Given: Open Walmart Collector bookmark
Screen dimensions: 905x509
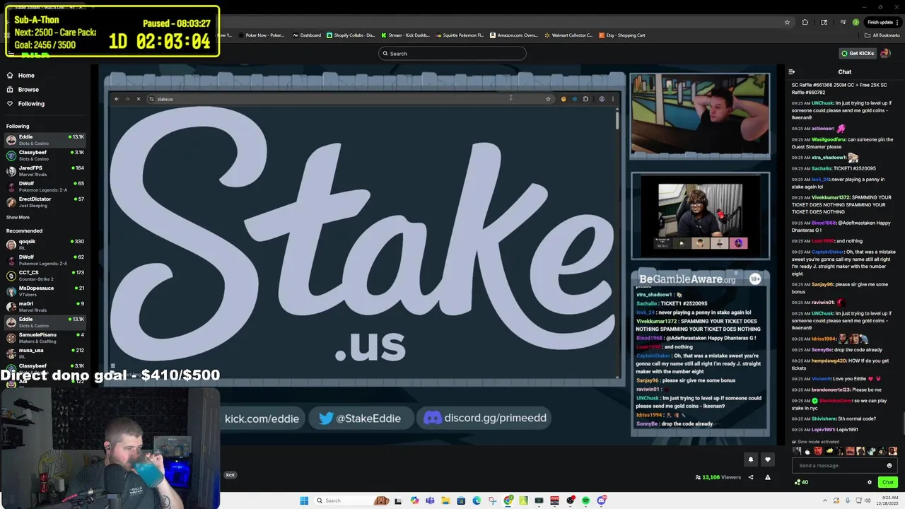Looking at the screenshot, I should tap(568, 35).
